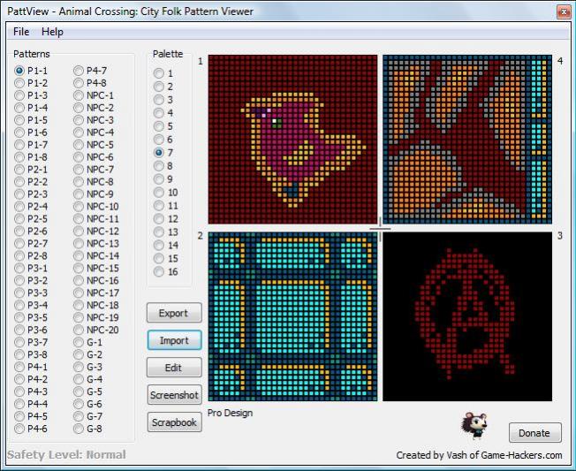Click 'Safety Level: Normal' status text

(66, 455)
